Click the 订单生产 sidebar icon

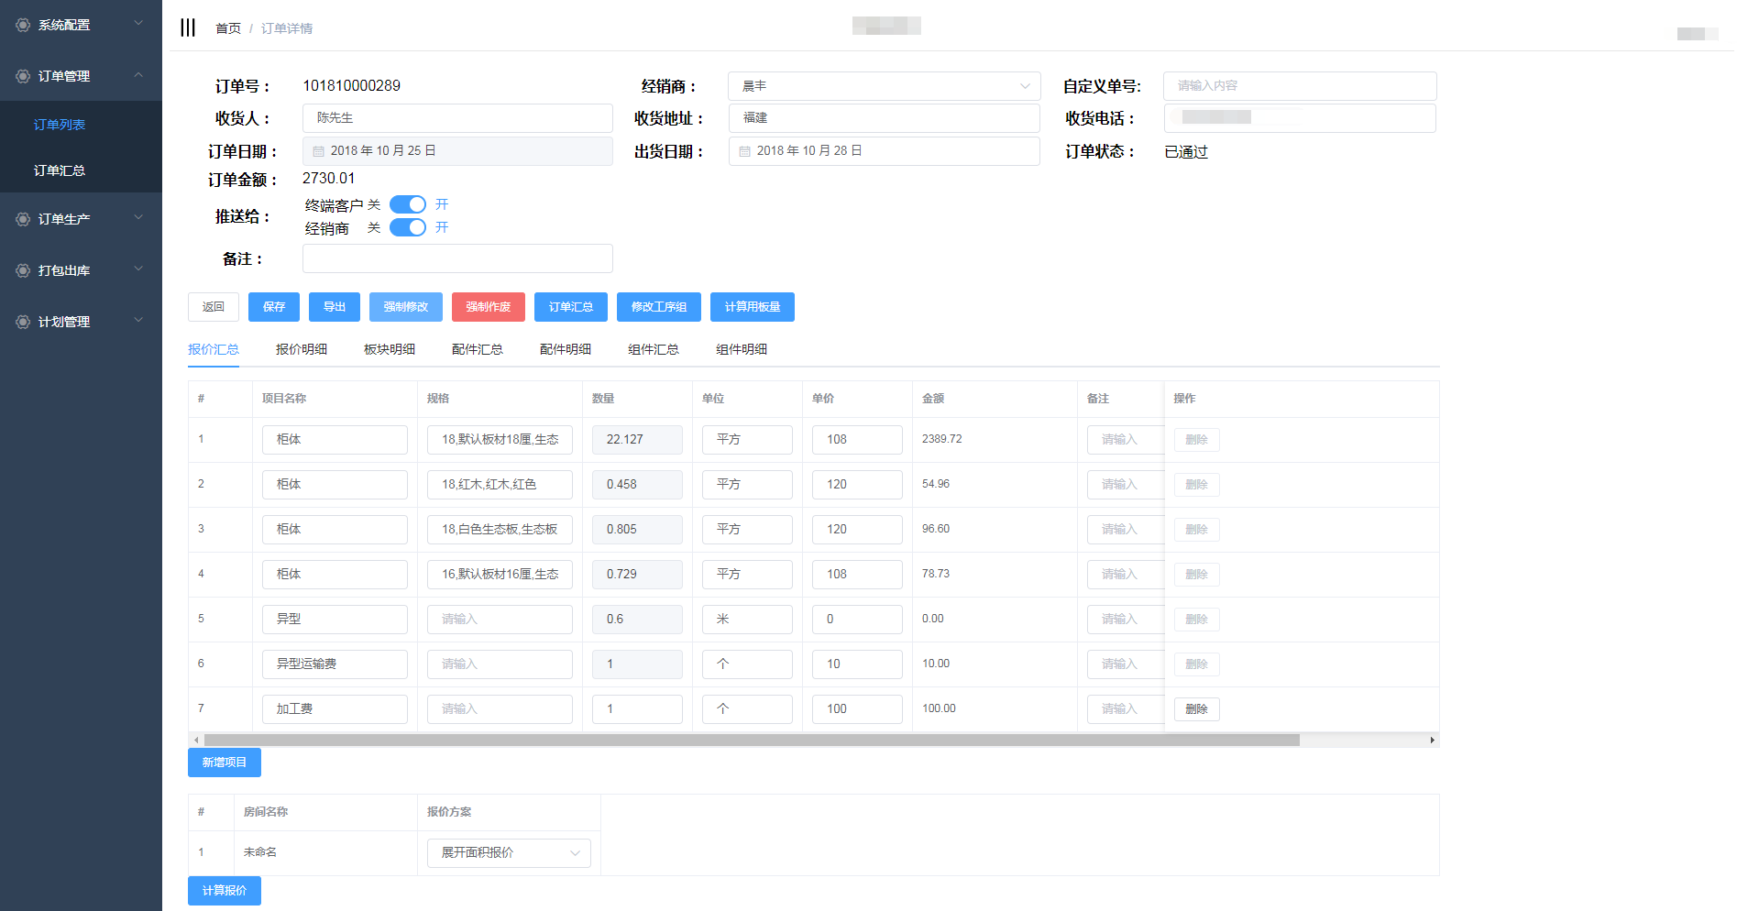pos(23,219)
